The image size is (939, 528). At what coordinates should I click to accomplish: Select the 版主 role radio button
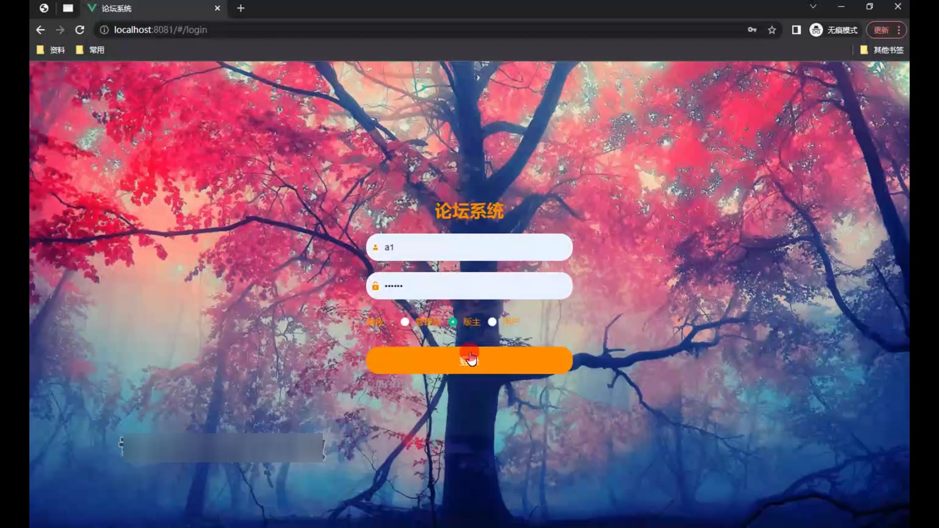[x=453, y=322]
